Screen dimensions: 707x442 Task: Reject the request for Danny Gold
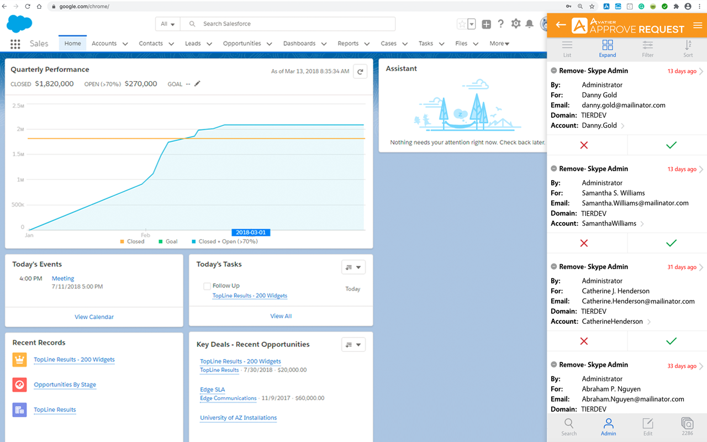pyautogui.click(x=584, y=145)
